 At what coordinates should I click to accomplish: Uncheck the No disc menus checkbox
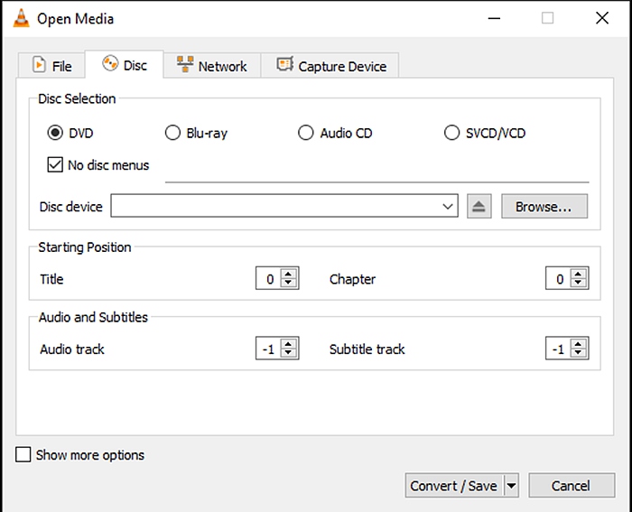tap(55, 165)
